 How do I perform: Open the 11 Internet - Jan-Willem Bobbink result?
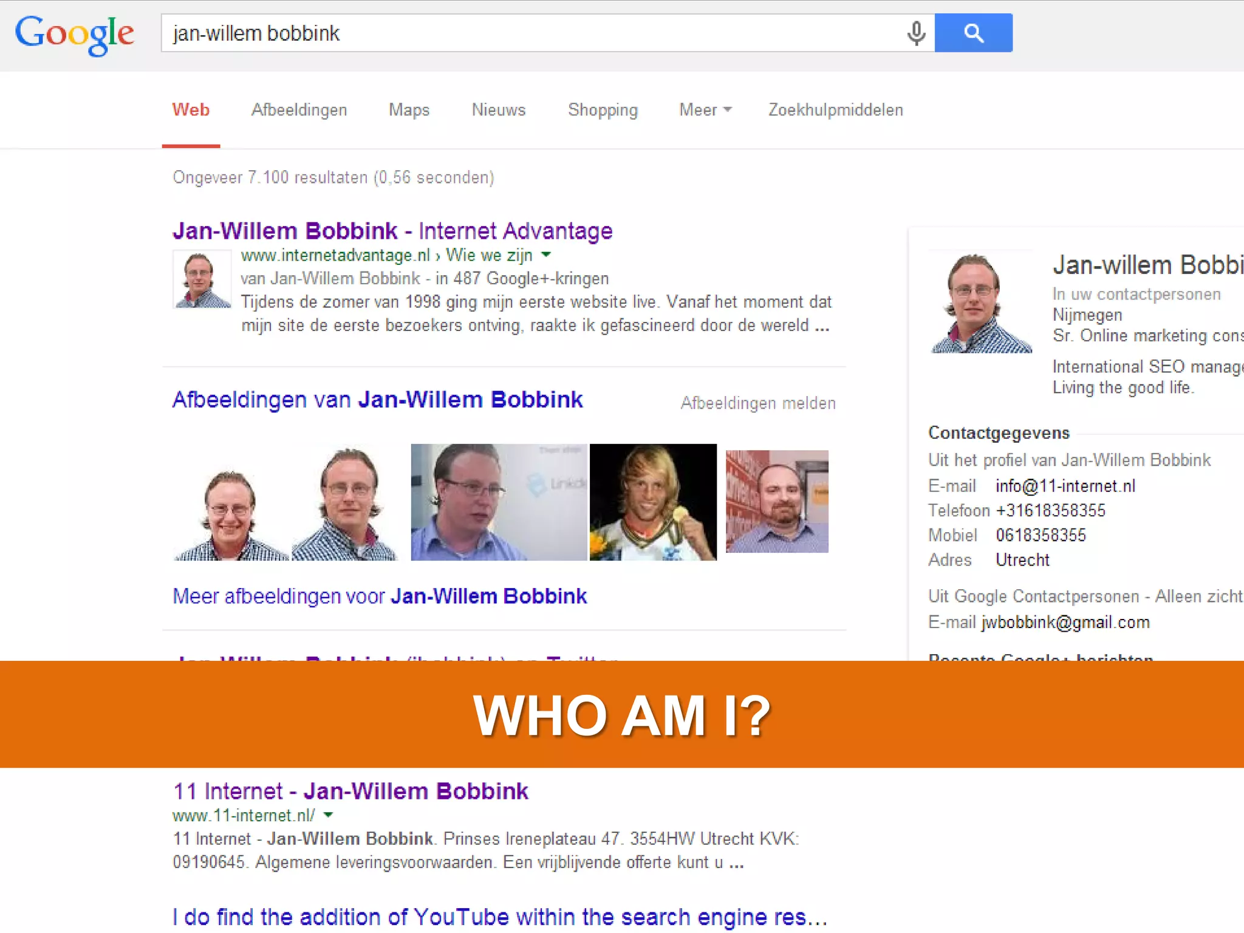pyautogui.click(x=350, y=791)
